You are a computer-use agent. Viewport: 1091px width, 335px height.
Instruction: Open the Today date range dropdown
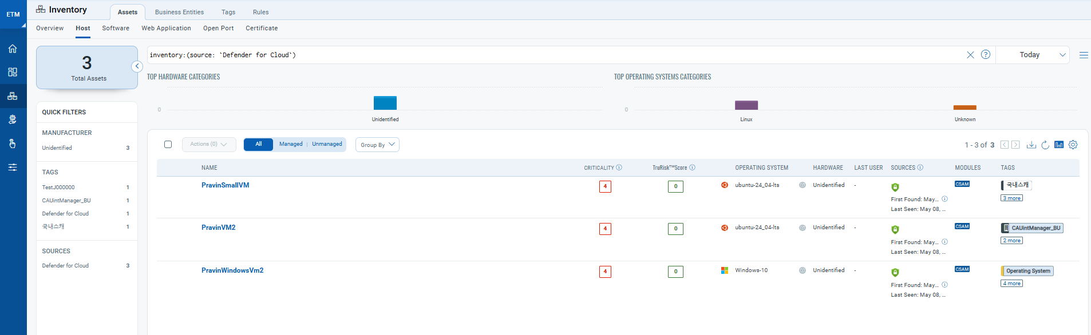click(x=1033, y=55)
